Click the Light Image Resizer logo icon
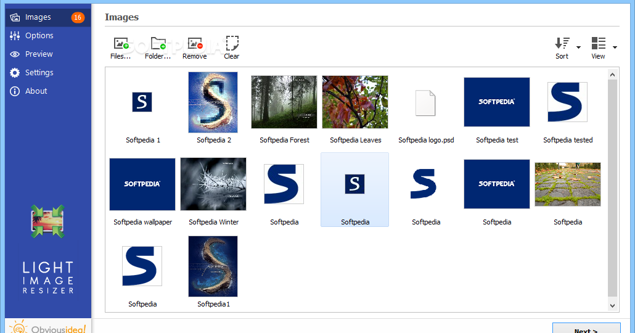This screenshot has height=333, width=635. coord(48,221)
